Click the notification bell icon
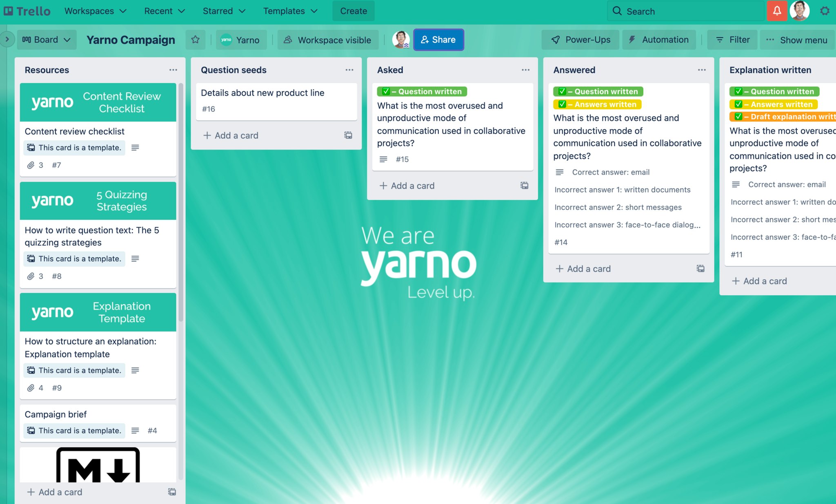 click(x=776, y=10)
